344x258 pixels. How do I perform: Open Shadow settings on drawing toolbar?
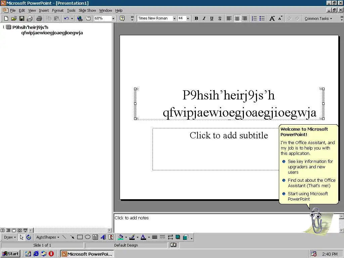click(x=178, y=237)
